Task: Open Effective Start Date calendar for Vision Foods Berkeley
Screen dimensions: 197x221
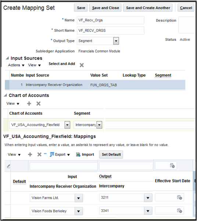Action: point(179,211)
